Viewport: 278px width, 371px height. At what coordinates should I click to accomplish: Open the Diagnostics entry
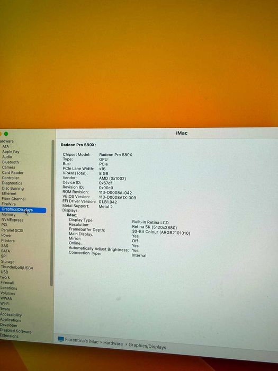(12, 183)
